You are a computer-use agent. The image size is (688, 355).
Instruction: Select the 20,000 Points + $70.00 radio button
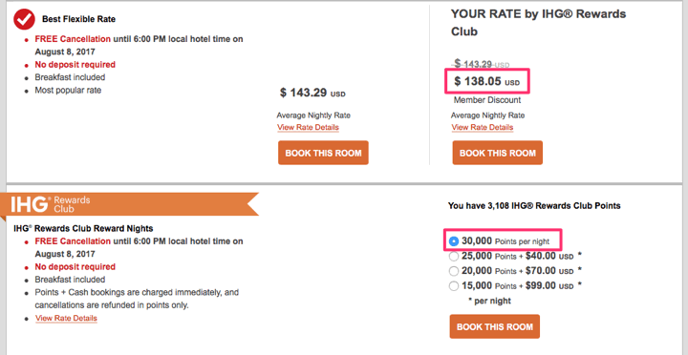(x=454, y=271)
